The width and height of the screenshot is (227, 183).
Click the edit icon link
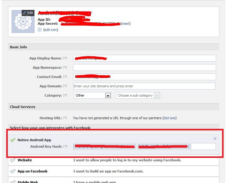pyautogui.click(x=51, y=30)
